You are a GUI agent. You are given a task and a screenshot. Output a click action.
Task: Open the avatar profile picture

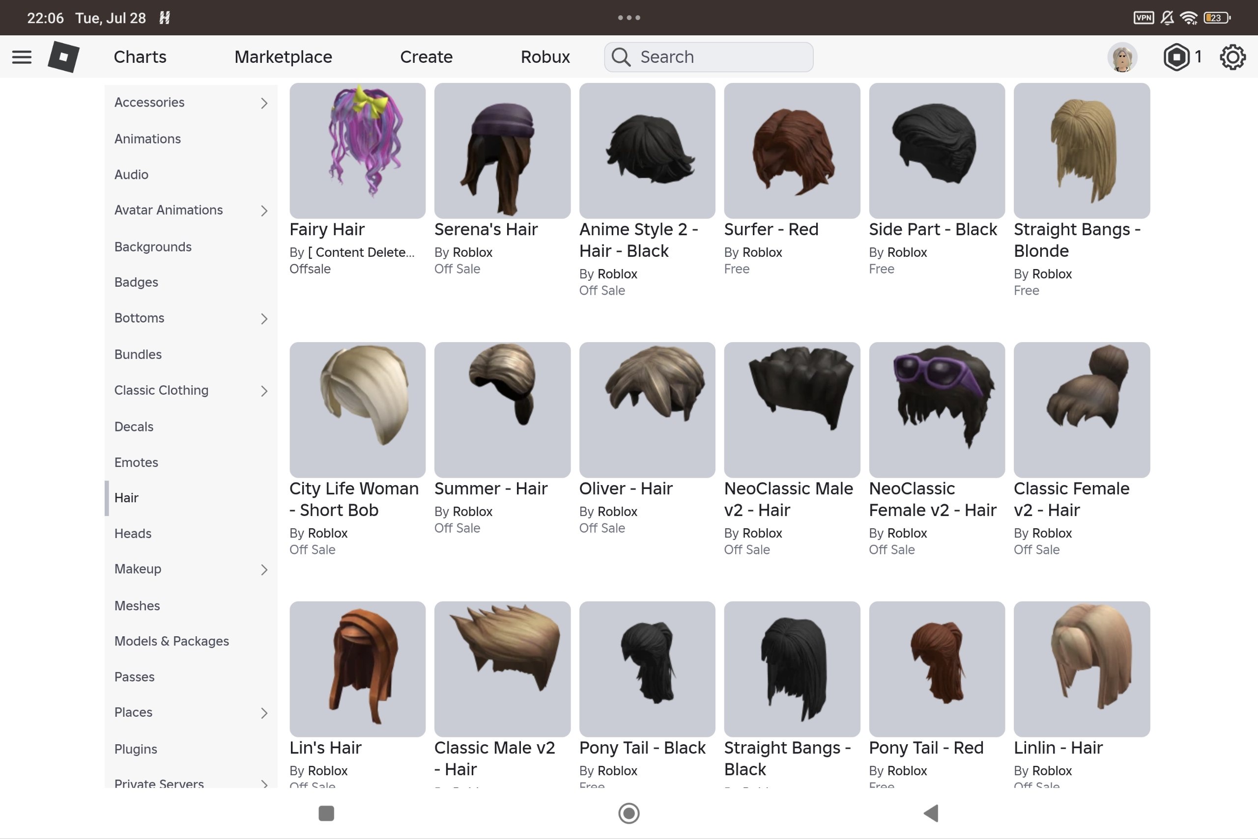point(1122,57)
